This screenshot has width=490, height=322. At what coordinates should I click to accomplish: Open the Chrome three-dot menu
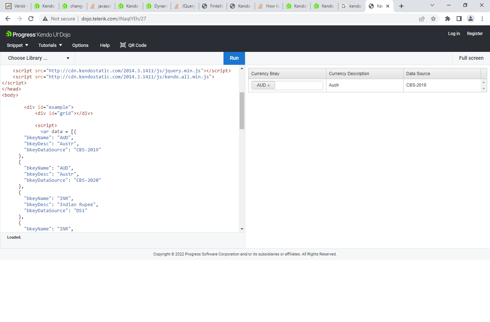[x=482, y=19]
